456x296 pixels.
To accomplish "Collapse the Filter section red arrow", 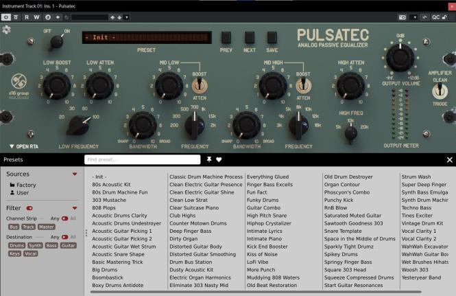I will (75, 208).
